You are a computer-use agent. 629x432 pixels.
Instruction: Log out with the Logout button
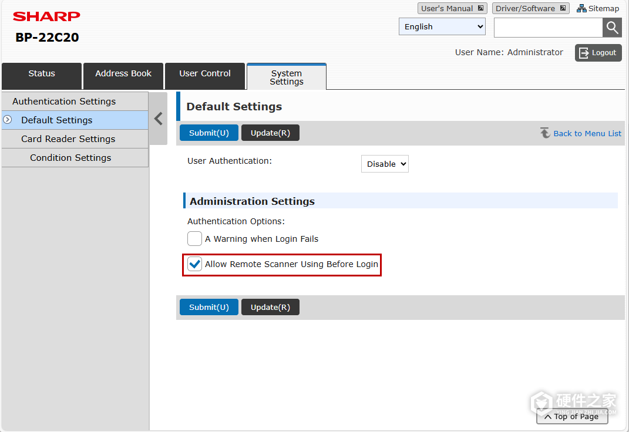(598, 52)
